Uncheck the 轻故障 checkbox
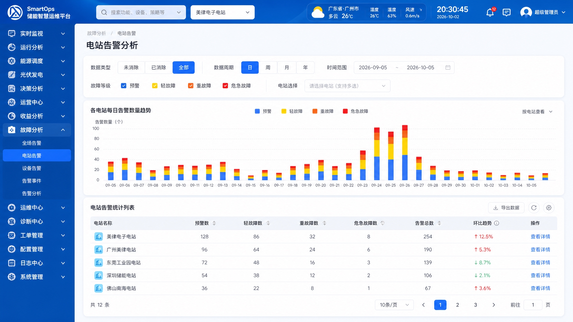573x322 pixels. (x=155, y=86)
